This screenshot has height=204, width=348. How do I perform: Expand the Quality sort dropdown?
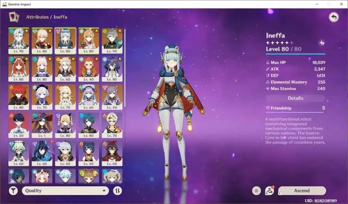pyautogui.click(x=65, y=191)
